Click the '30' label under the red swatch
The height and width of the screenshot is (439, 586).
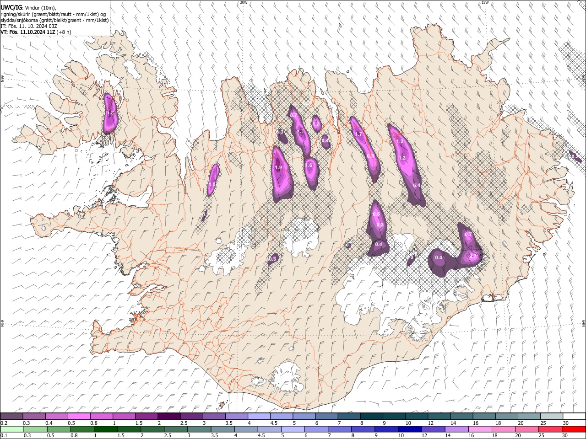[565, 436]
